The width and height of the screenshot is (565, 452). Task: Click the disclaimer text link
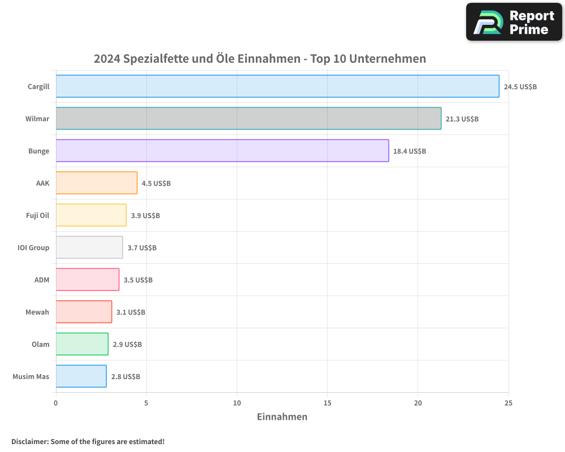coord(88,442)
